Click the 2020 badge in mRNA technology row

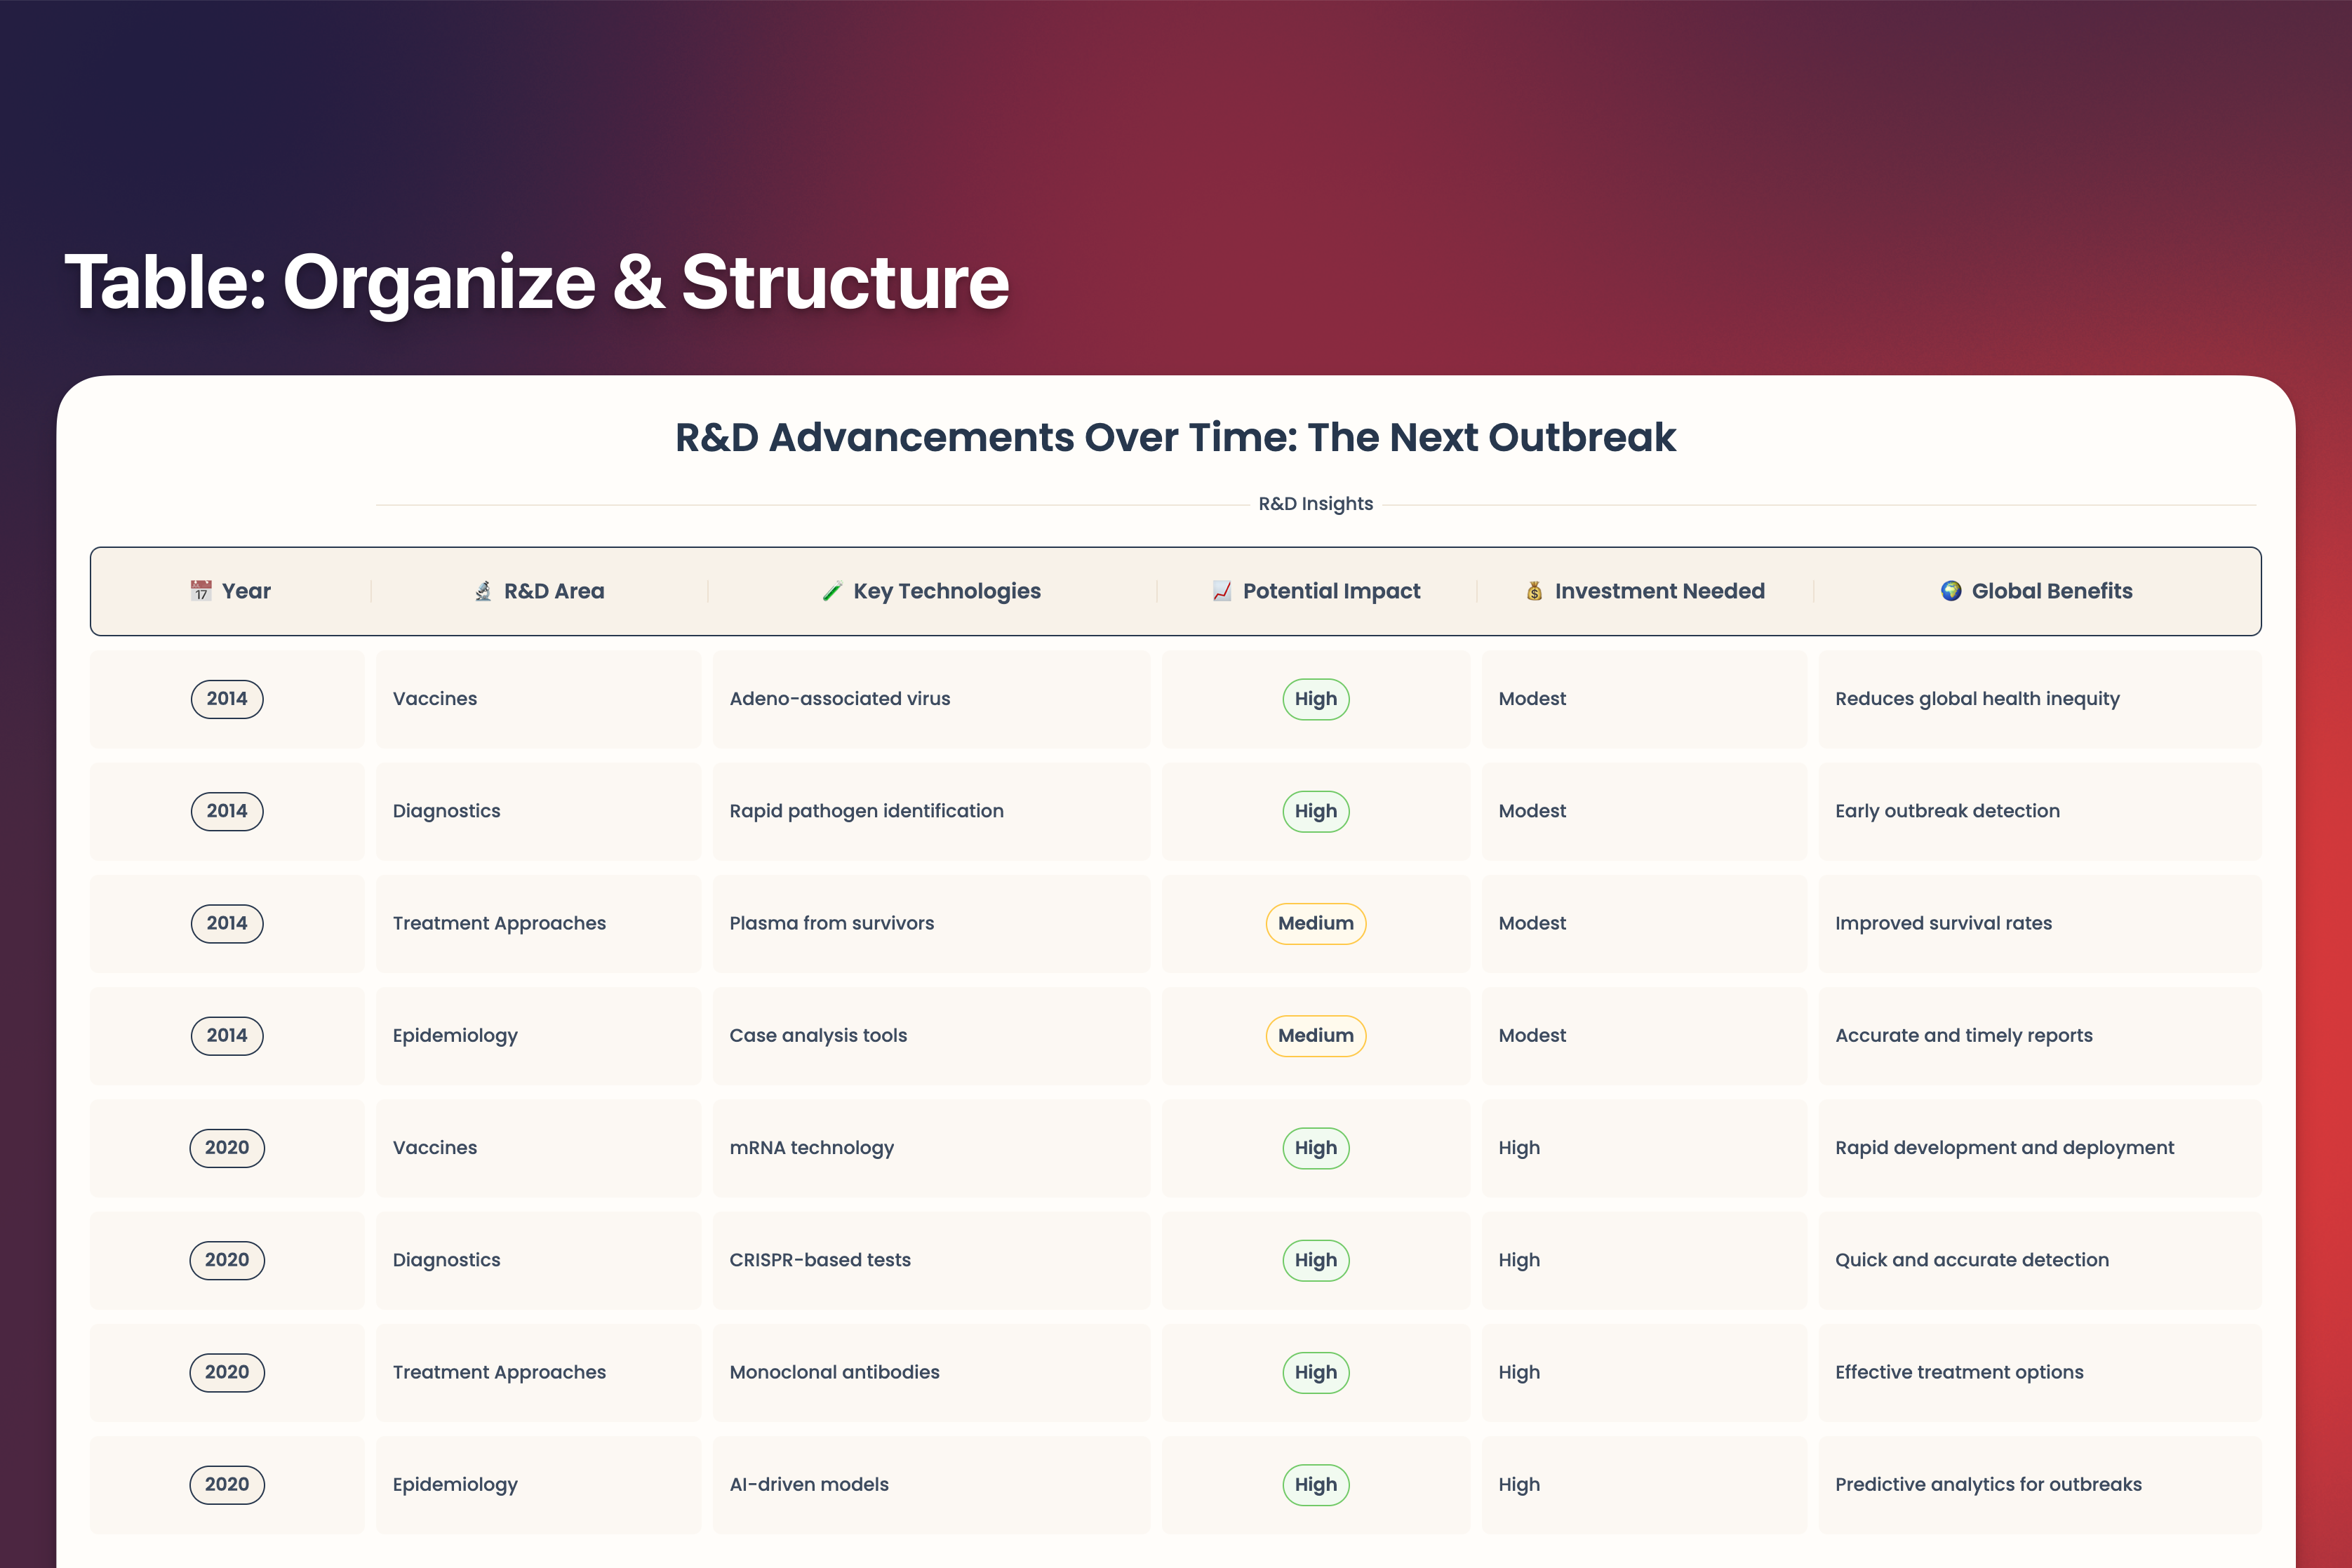[227, 1148]
